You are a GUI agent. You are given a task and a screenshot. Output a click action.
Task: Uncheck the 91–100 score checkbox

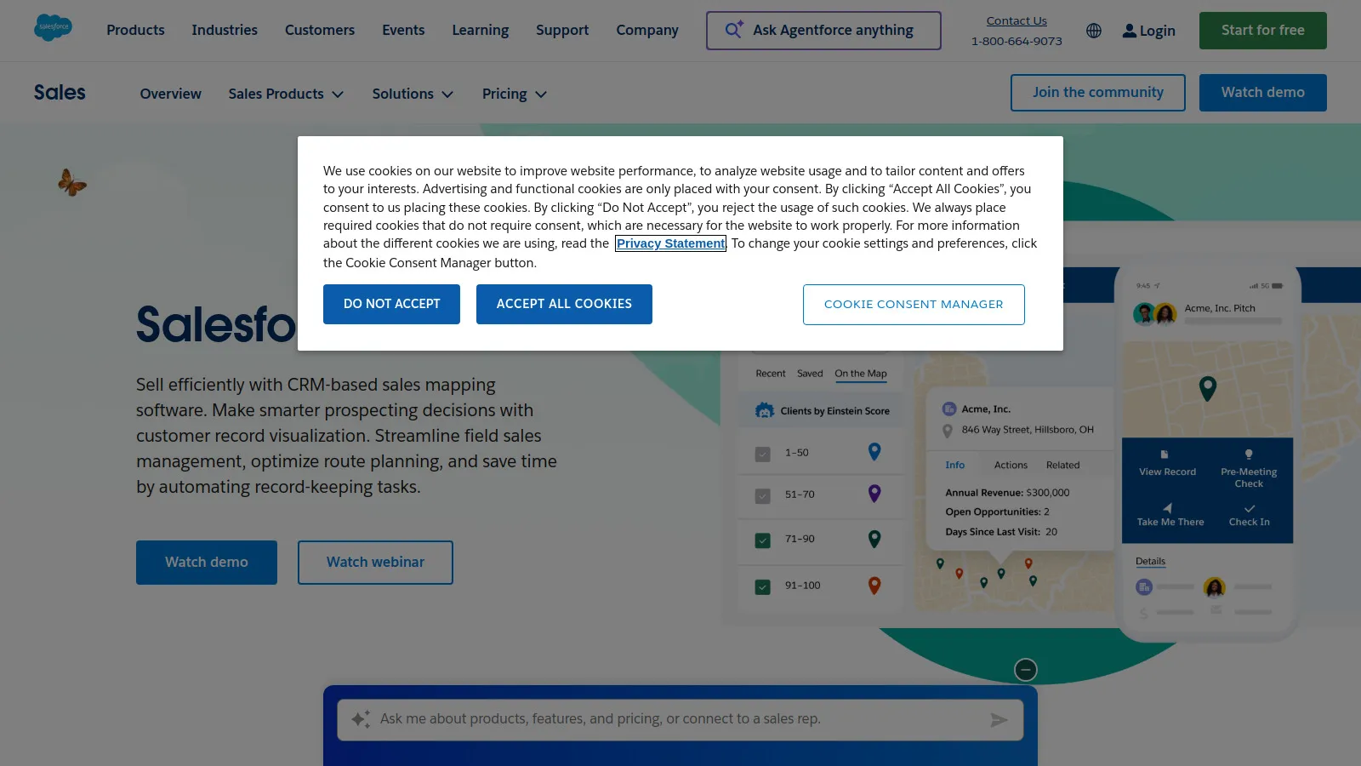762,586
